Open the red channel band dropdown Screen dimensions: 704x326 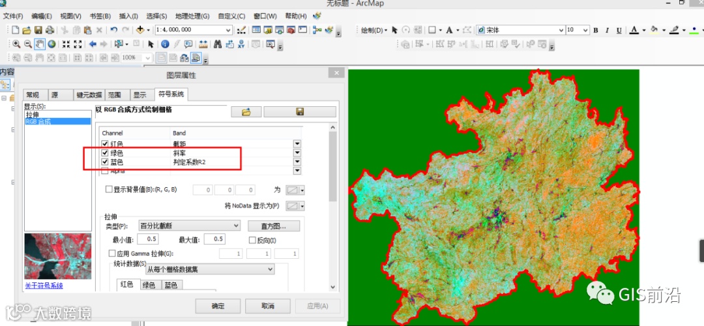point(297,143)
